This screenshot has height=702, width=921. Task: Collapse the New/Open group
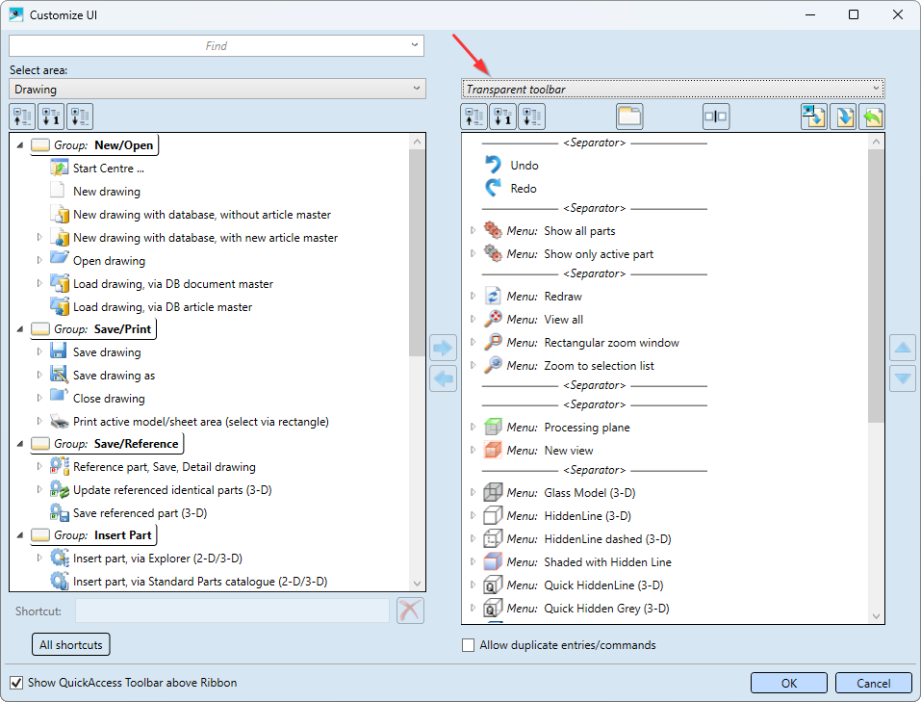pos(20,145)
